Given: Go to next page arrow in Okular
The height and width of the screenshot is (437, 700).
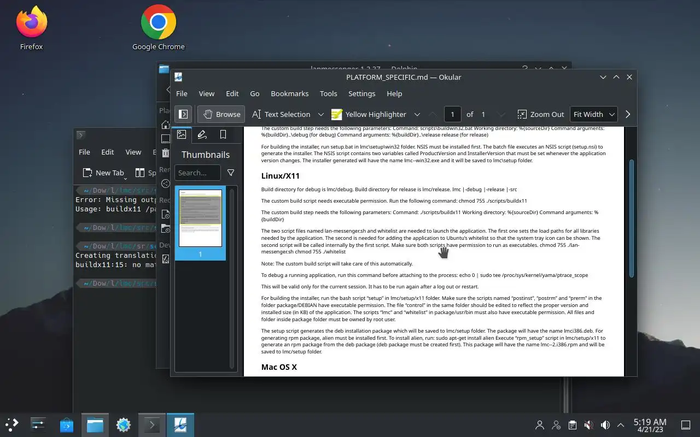Looking at the screenshot, I should point(503,114).
